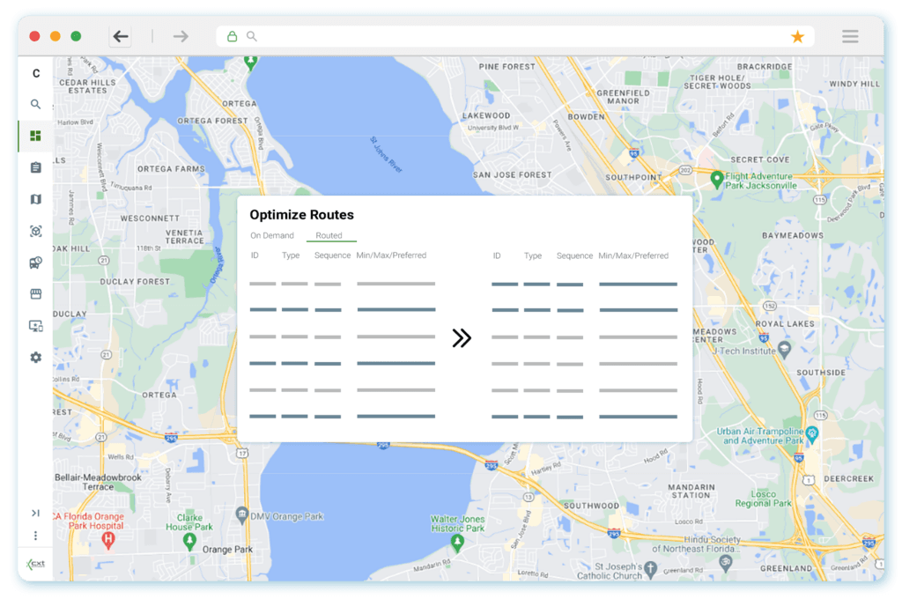The width and height of the screenshot is (902, 599).
Task: Open the dispatch crosshair icon
Action: coord(35,231)
